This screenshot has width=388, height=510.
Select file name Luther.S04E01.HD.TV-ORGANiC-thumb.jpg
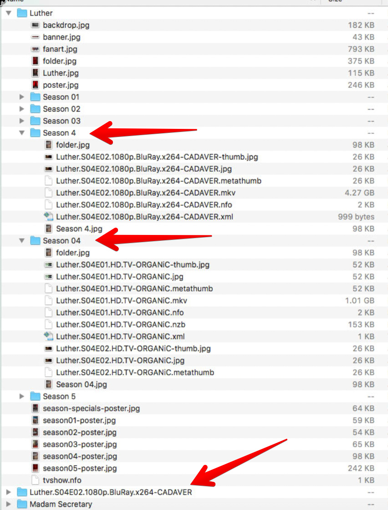pyautogui.click(x=133, y=265)
